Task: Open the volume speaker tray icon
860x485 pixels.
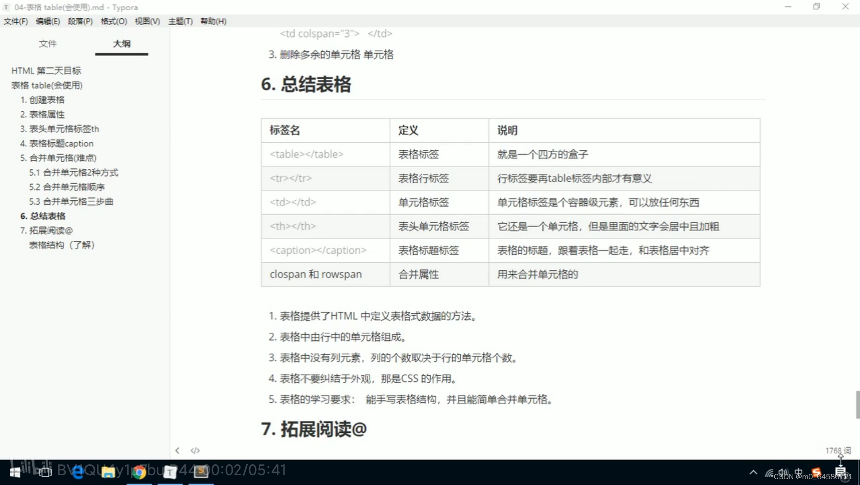Action: click(x=784, y=473)
